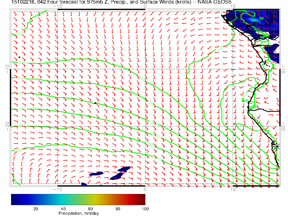The height and width of the screenshot is (222, 288).
Task: Click the black asterisk marker on the coast
Action: click(277, 146)
